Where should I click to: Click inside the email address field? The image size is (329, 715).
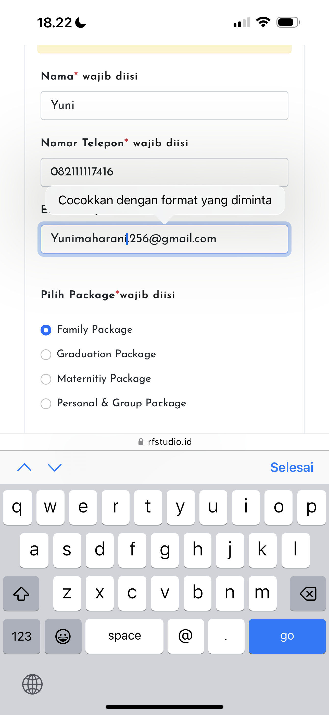pyautogui.click(x=164, y=239)
